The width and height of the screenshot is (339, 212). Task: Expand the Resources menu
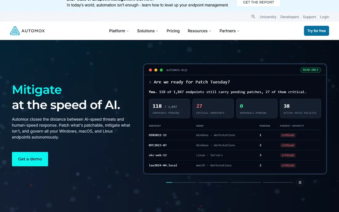pyautogui.click(x=199, y=31)
